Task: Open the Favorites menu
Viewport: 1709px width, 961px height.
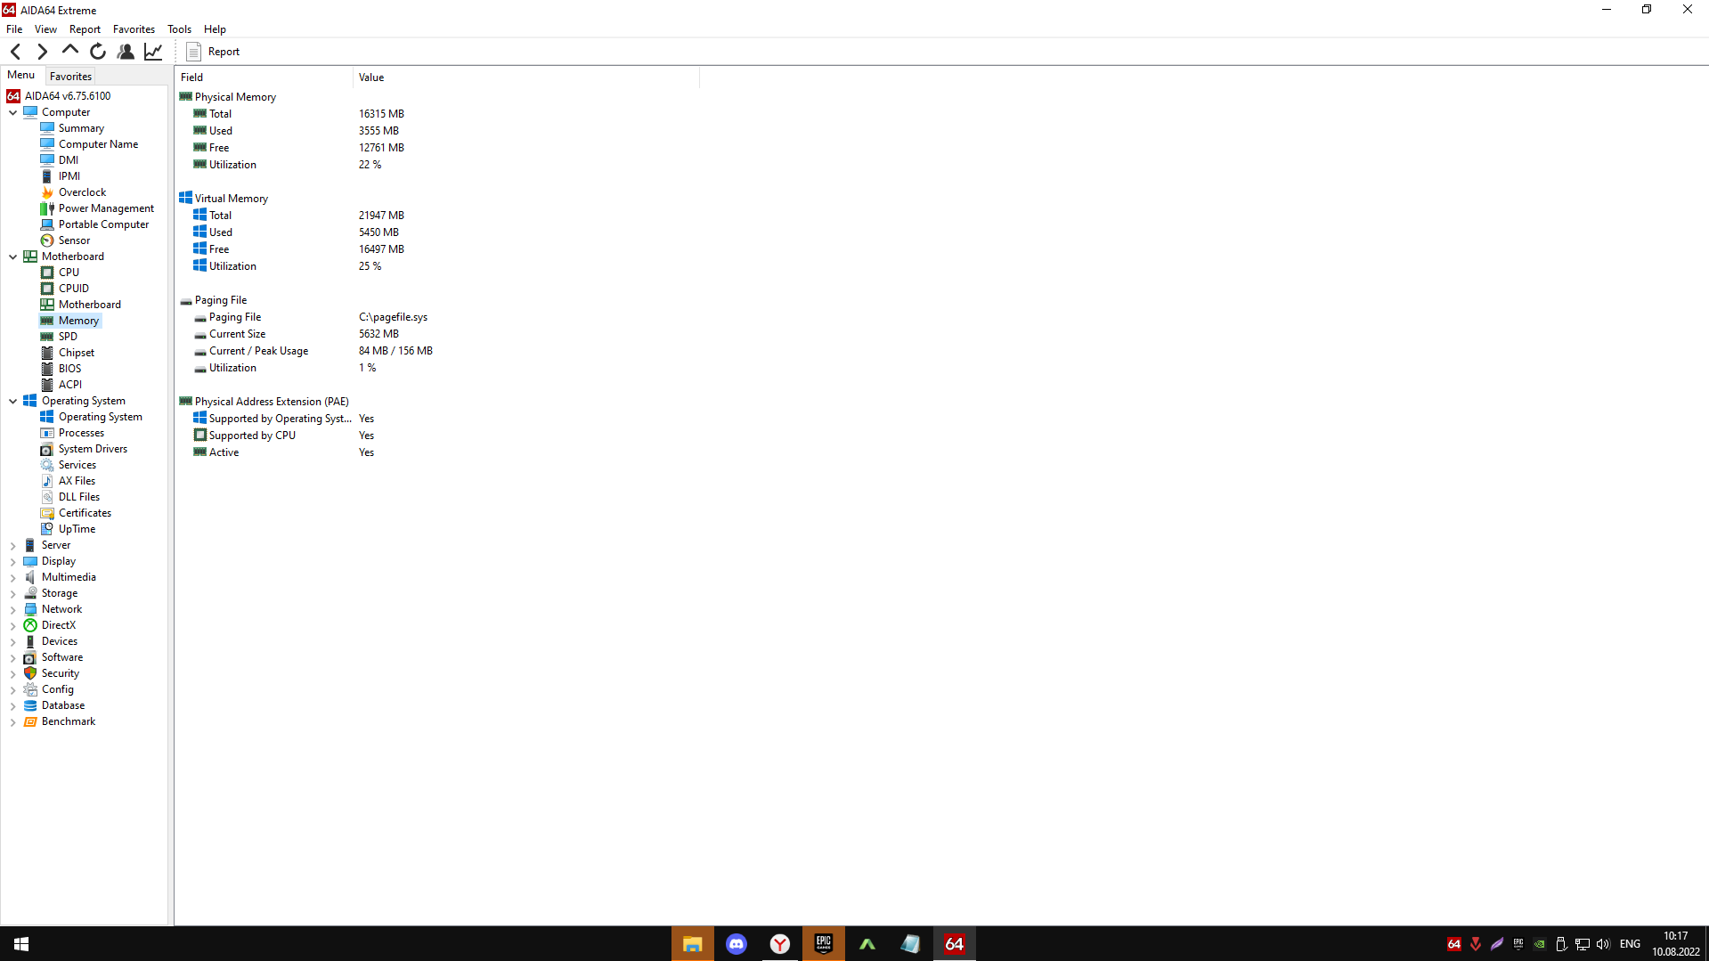Action: [134, 29]
